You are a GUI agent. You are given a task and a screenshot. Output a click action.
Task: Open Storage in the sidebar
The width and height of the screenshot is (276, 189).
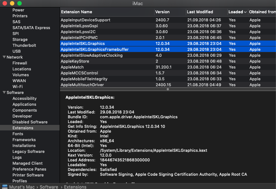coord(20,39)
